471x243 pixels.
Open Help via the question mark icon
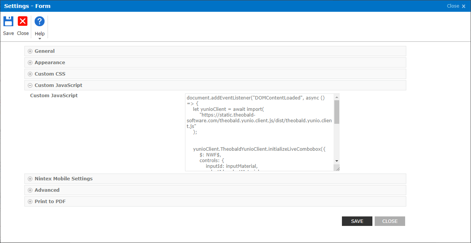pos(39,21)
